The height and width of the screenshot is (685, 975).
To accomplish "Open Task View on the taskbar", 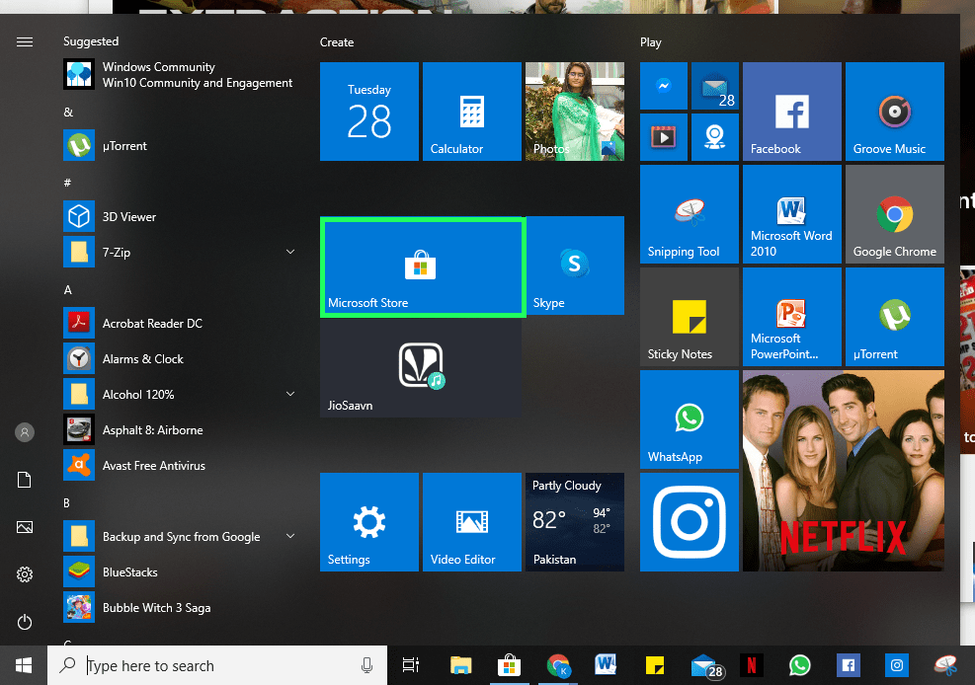I will pyautogui.click(x=410, y=665).
